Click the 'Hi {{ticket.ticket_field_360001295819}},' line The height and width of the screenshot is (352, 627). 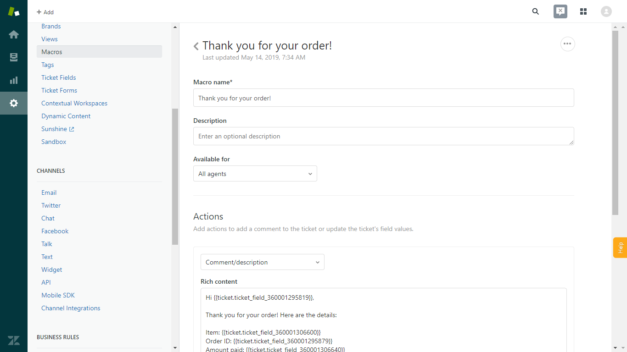click(260, 297)
